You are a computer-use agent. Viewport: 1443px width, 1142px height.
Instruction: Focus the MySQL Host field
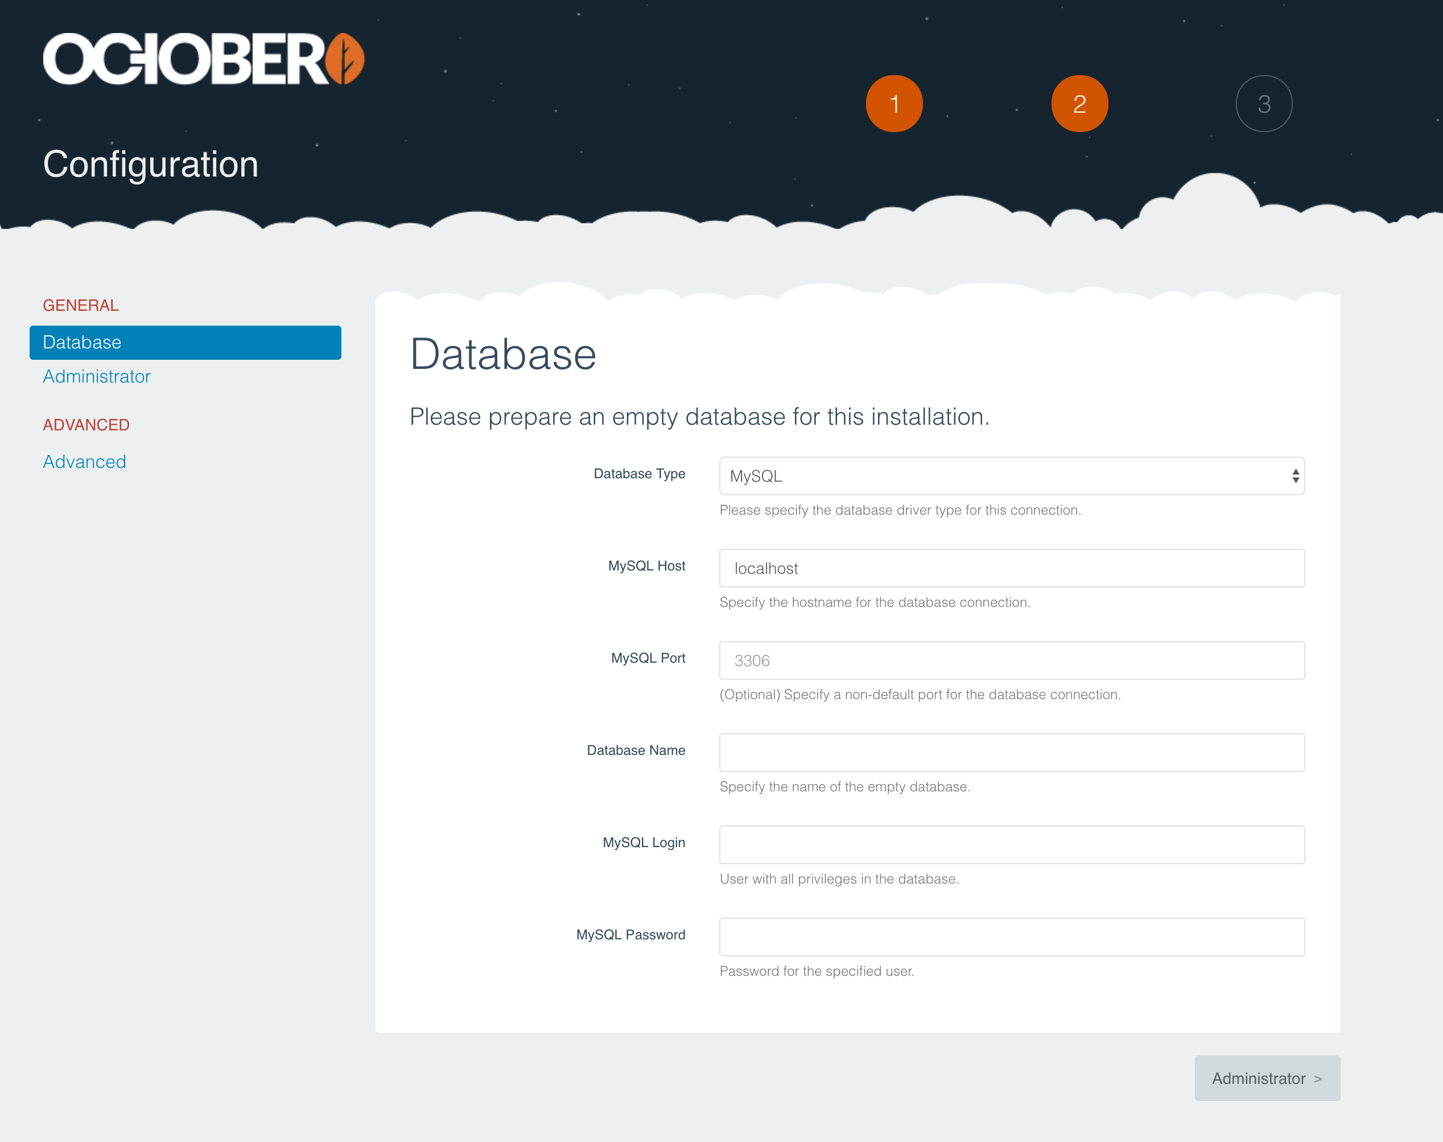coord(1012,568)
